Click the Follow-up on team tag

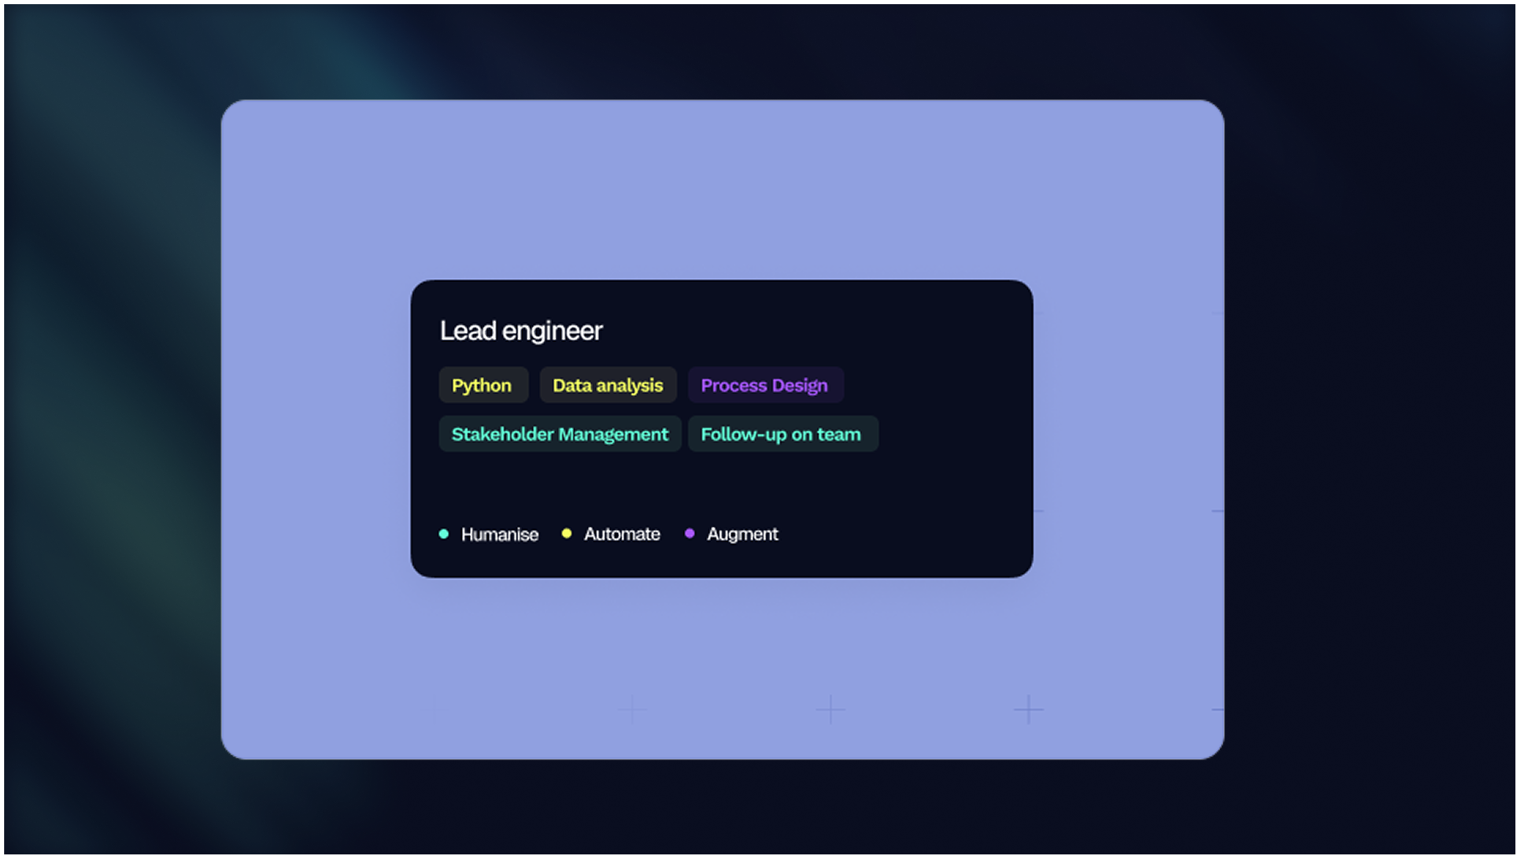781,435
